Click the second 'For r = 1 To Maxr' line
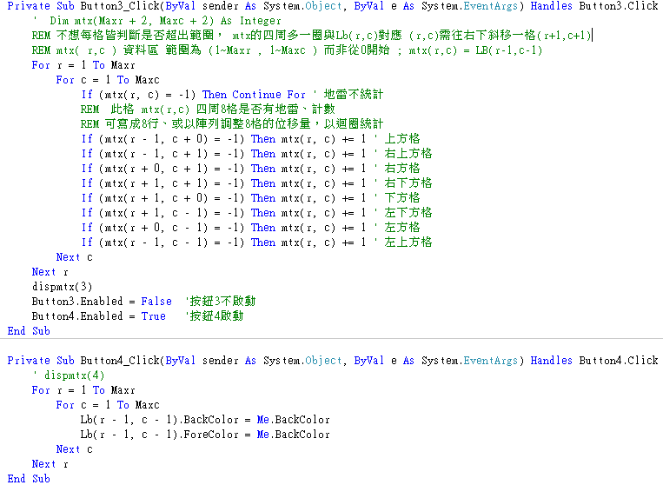 tap(83, 390)
